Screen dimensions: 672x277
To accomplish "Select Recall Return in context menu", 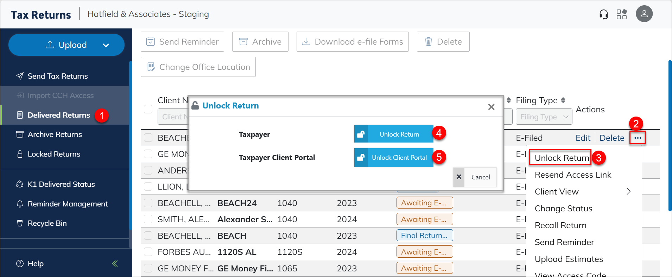I will pyautogui.click(x=560, y=225).
